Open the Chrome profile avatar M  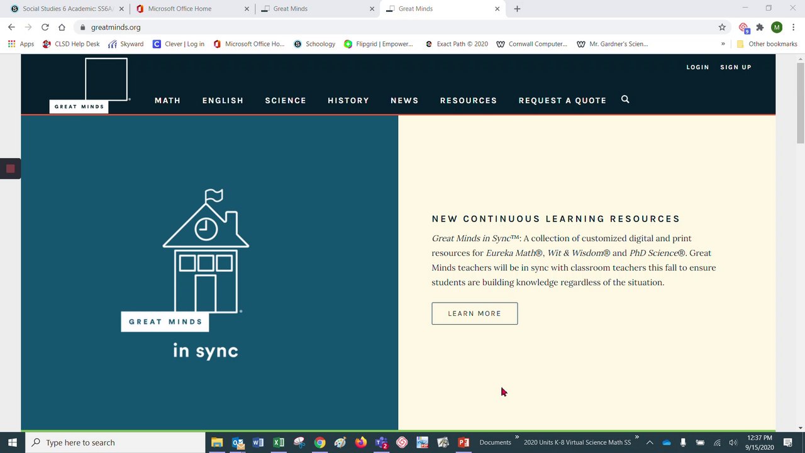pyautogui.click(x=777, y=27)
